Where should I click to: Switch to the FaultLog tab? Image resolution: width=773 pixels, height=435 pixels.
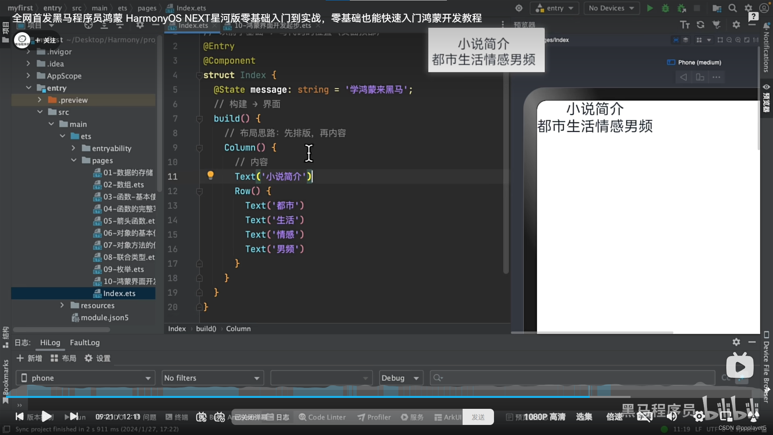[x=85, y=342]
